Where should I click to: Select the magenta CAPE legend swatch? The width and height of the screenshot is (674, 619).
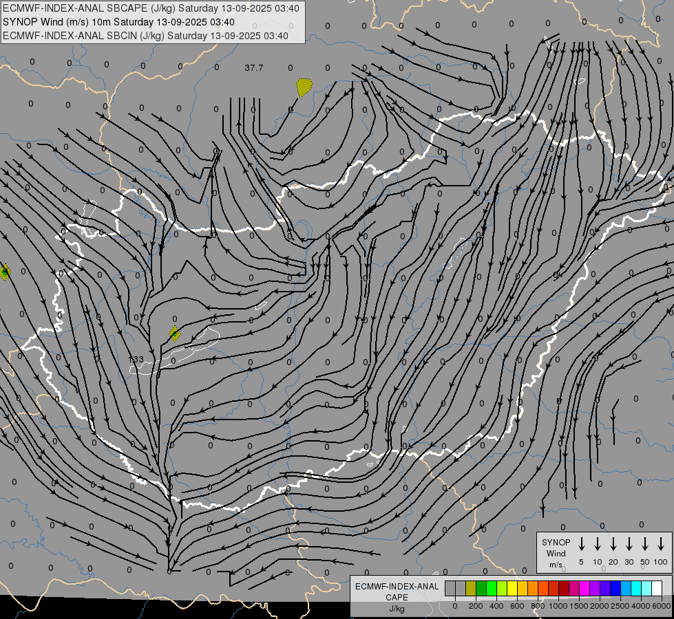[x=585, y=588]
